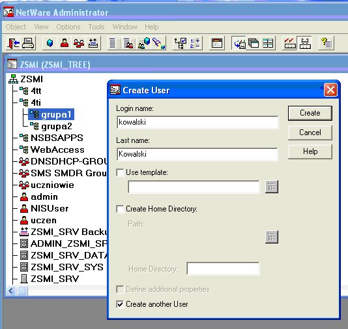Image resolution: width=348 pixels, height=329 pixels.
Task: Close the Create User dialog
Action: 330,90
